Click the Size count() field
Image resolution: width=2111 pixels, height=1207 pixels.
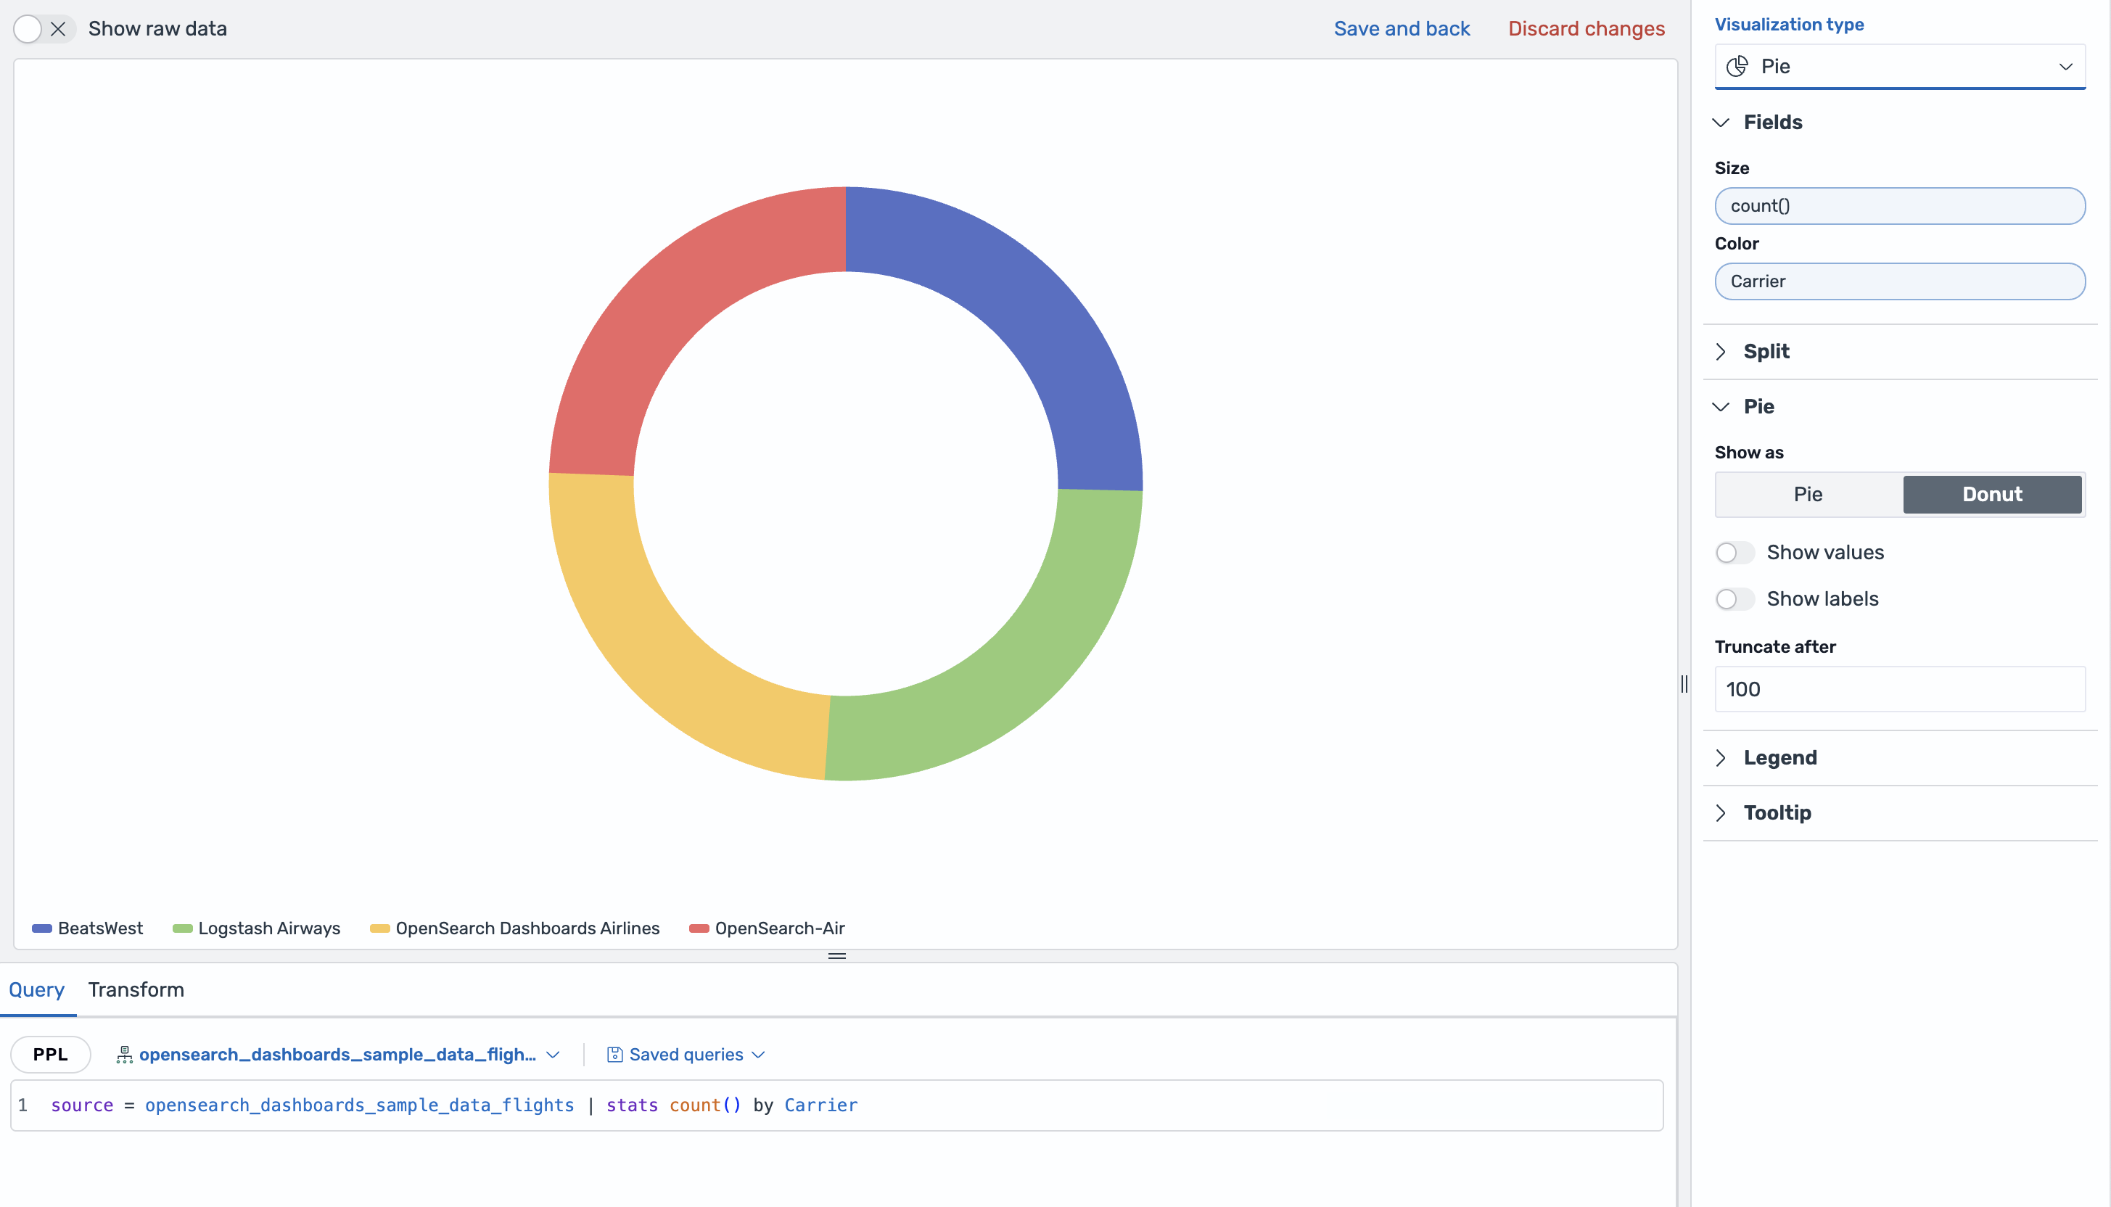(x=1900, y=205)
